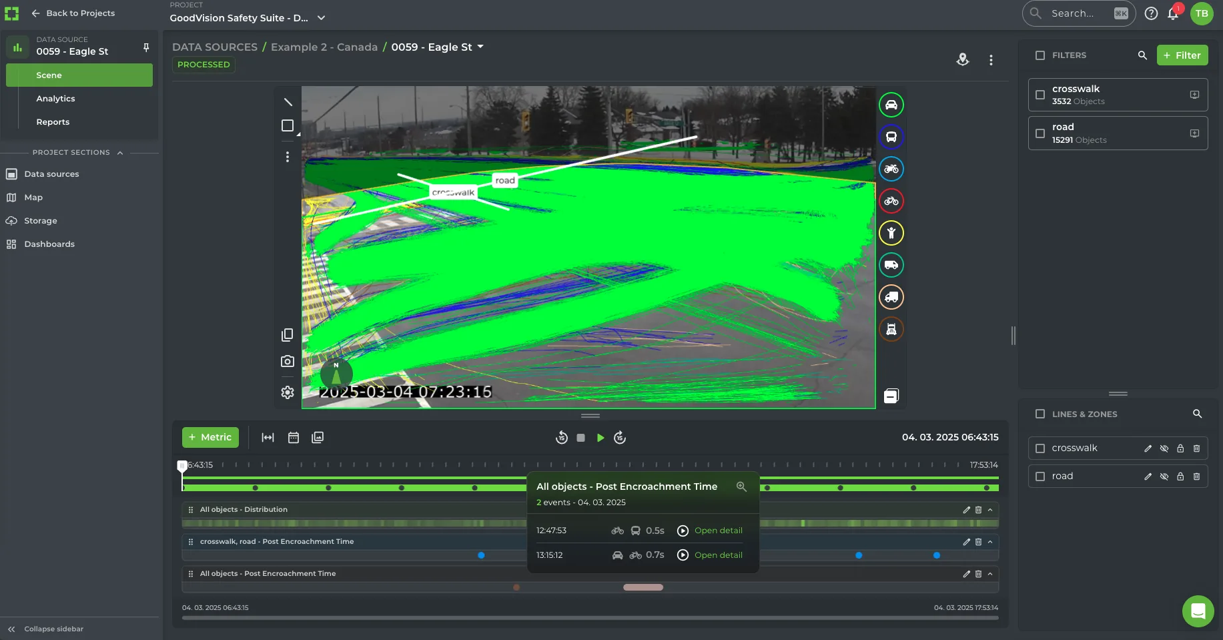Expand the crosswalk filter card

(1194, 95)
